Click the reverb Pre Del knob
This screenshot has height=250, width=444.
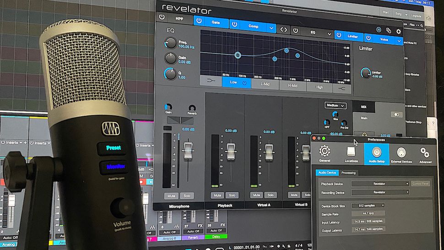coord(344,123)
